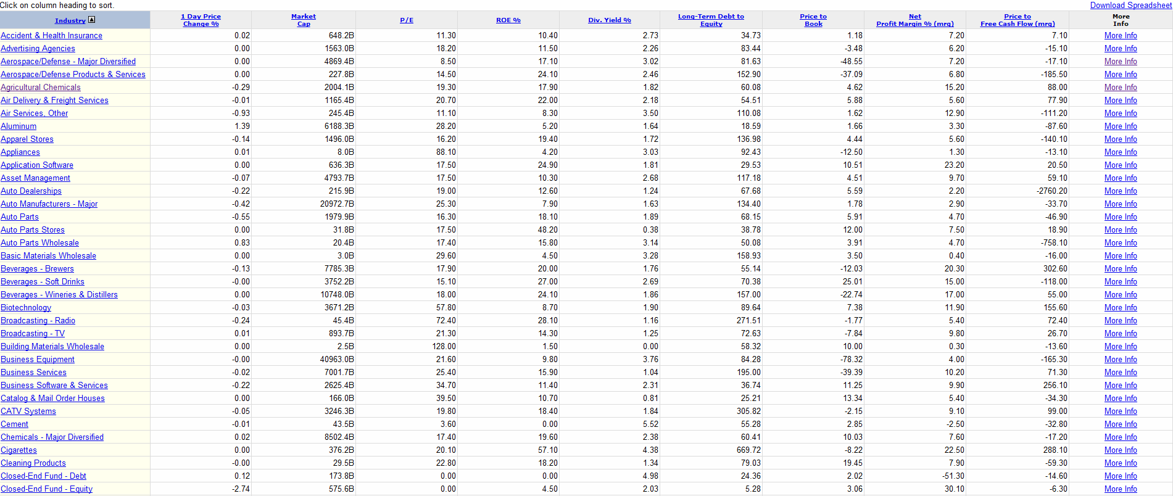Open CATV Systems industry link

28,411
